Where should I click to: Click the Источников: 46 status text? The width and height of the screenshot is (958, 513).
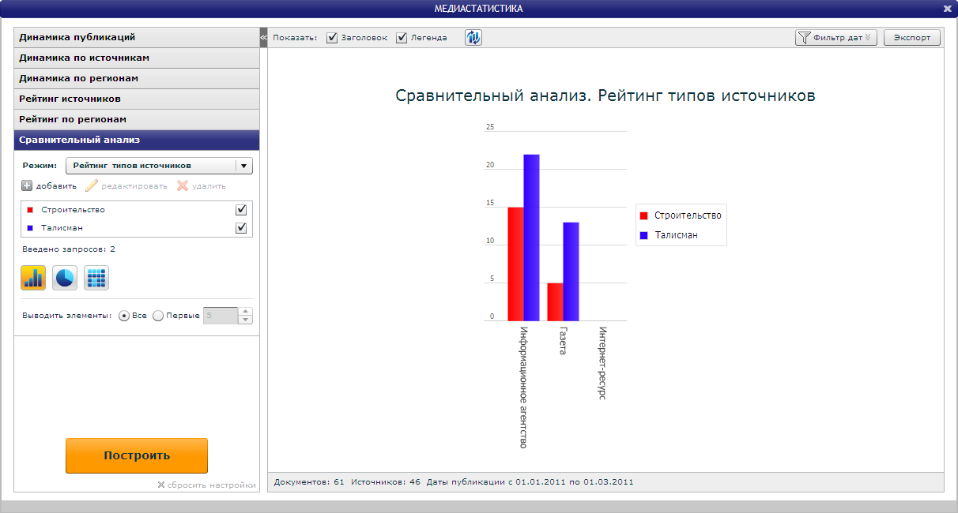[x=386, y=481]
